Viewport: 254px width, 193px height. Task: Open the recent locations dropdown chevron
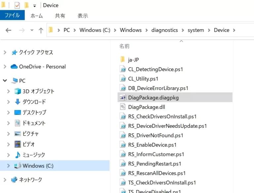click(32, 30)
